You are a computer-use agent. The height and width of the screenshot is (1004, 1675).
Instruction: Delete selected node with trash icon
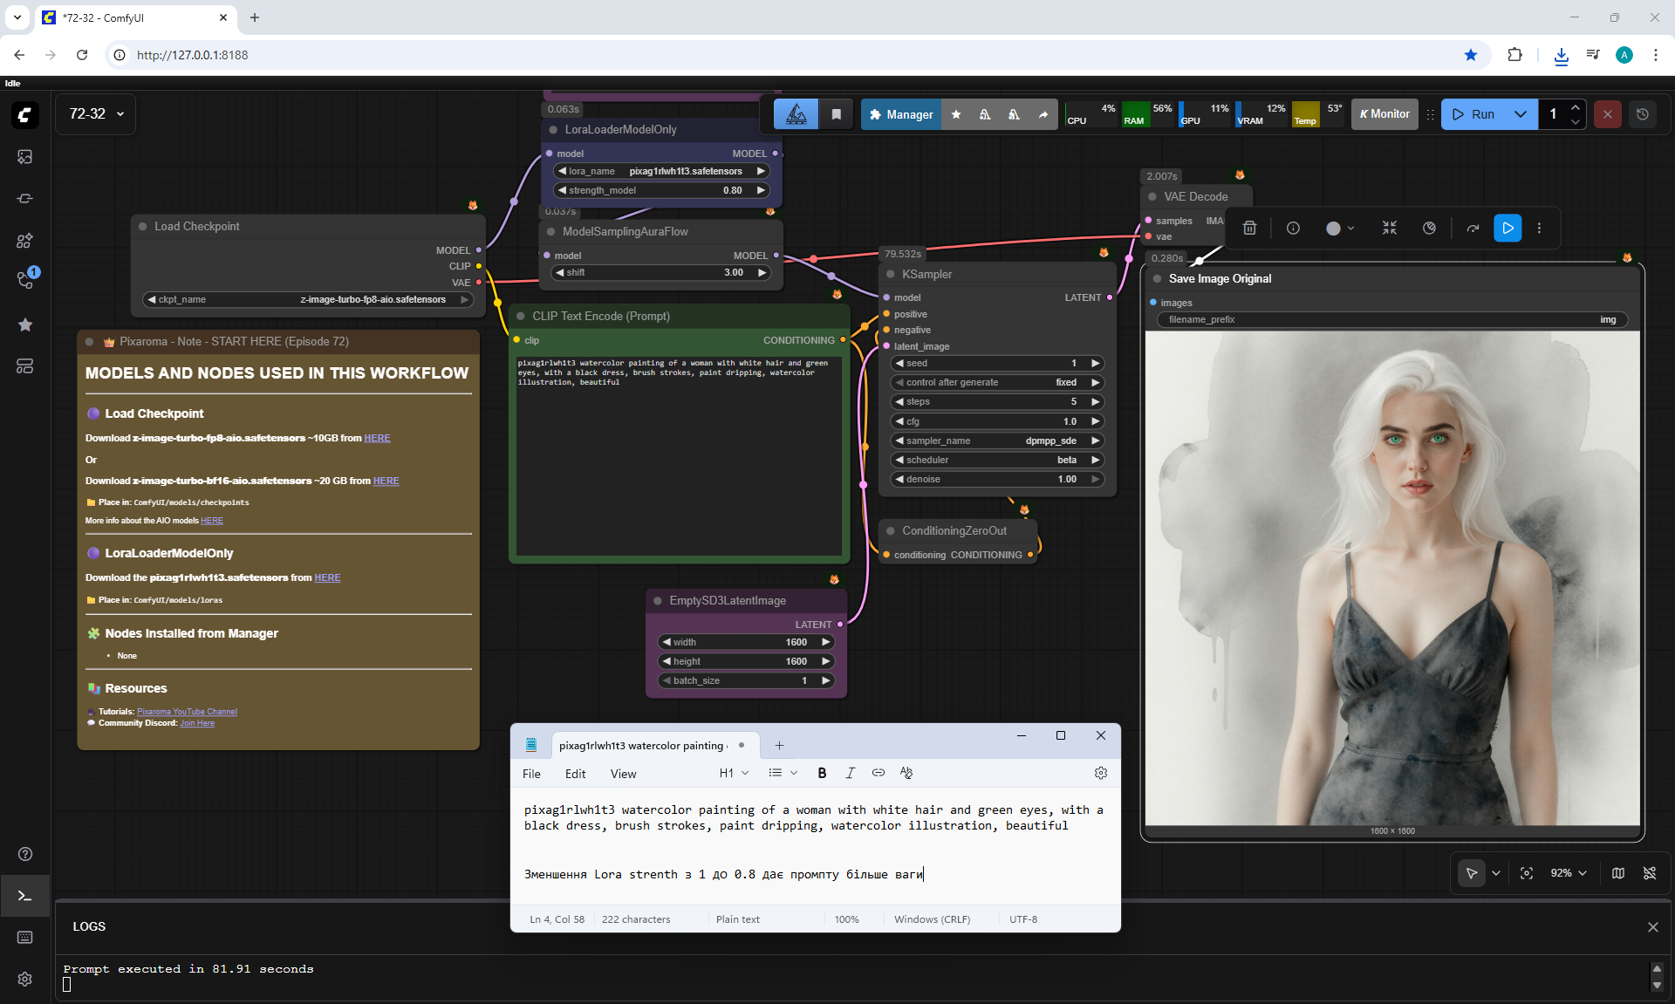coord(1249,229)
